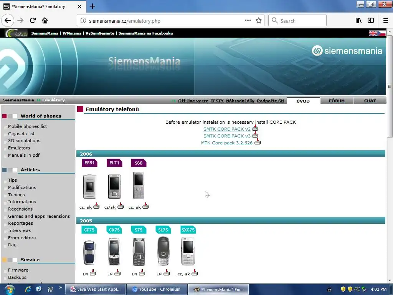This screenshot has width=393, height=295.
Task: Switch language with the UK flag icon
Action: click(373, 33)
